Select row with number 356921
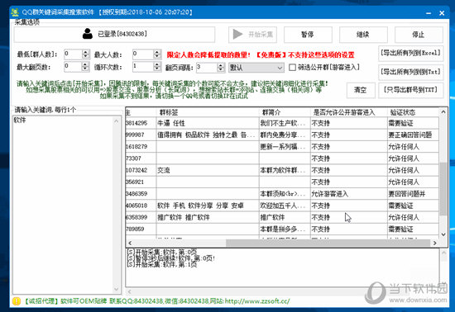 [x=282, y=182]
